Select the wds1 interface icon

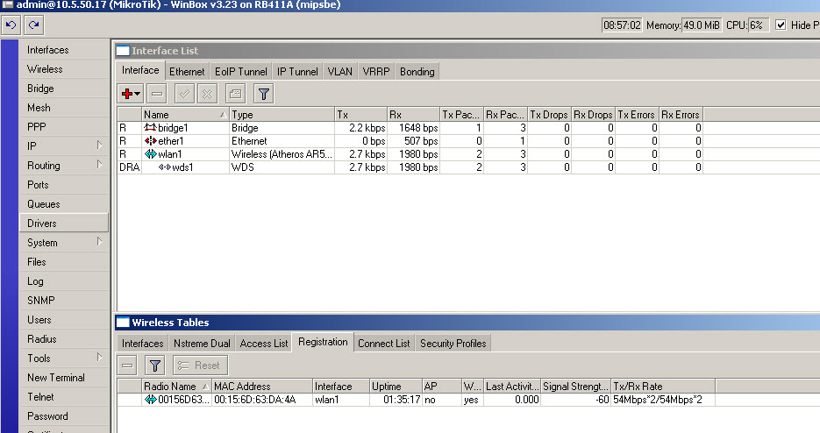165,167
